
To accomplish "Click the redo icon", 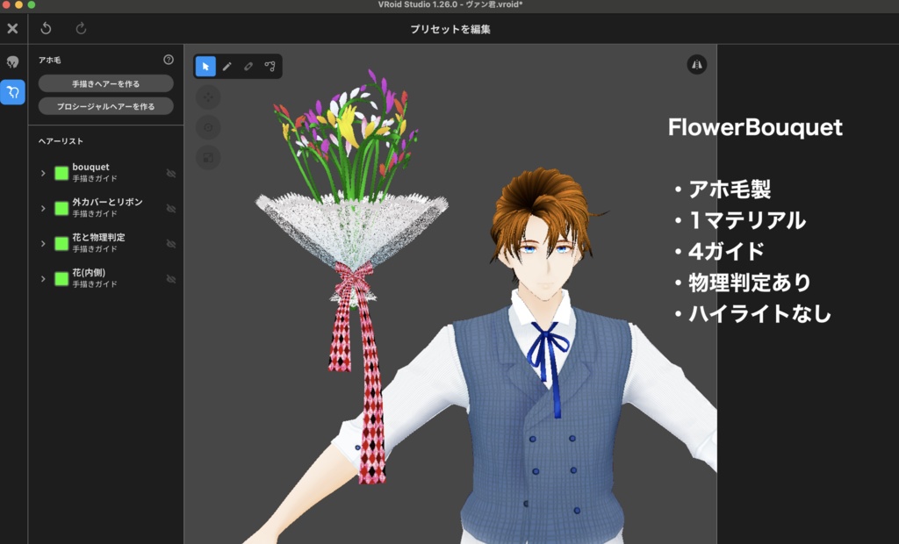I will tap(79, 29).
